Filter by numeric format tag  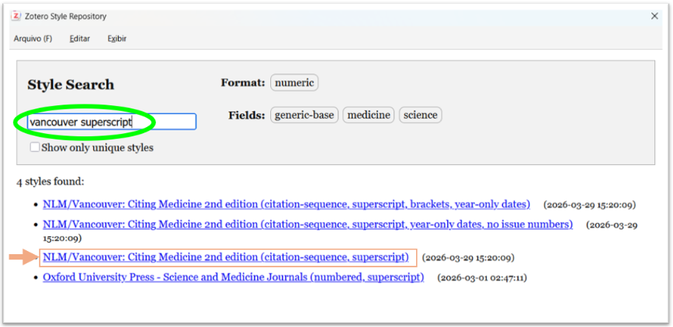point(294,83)
